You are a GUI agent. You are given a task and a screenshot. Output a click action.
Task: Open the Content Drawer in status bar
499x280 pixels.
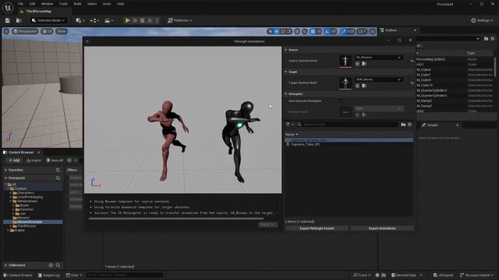[x=17, y=275]
